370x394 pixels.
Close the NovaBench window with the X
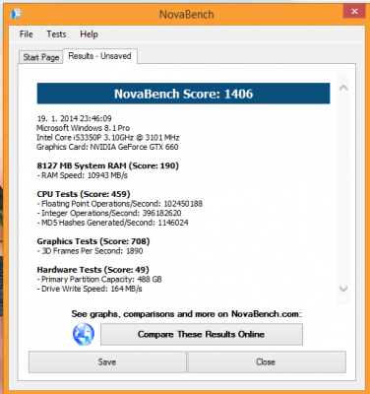pos(354,11)
